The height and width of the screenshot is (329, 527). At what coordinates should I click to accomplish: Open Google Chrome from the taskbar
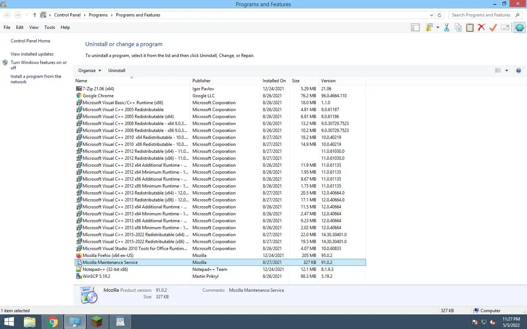pyautogui.click(x=52, y=322)
